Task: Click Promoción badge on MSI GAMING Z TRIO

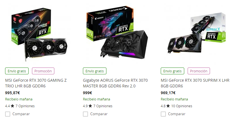Action: pos(43,71)
